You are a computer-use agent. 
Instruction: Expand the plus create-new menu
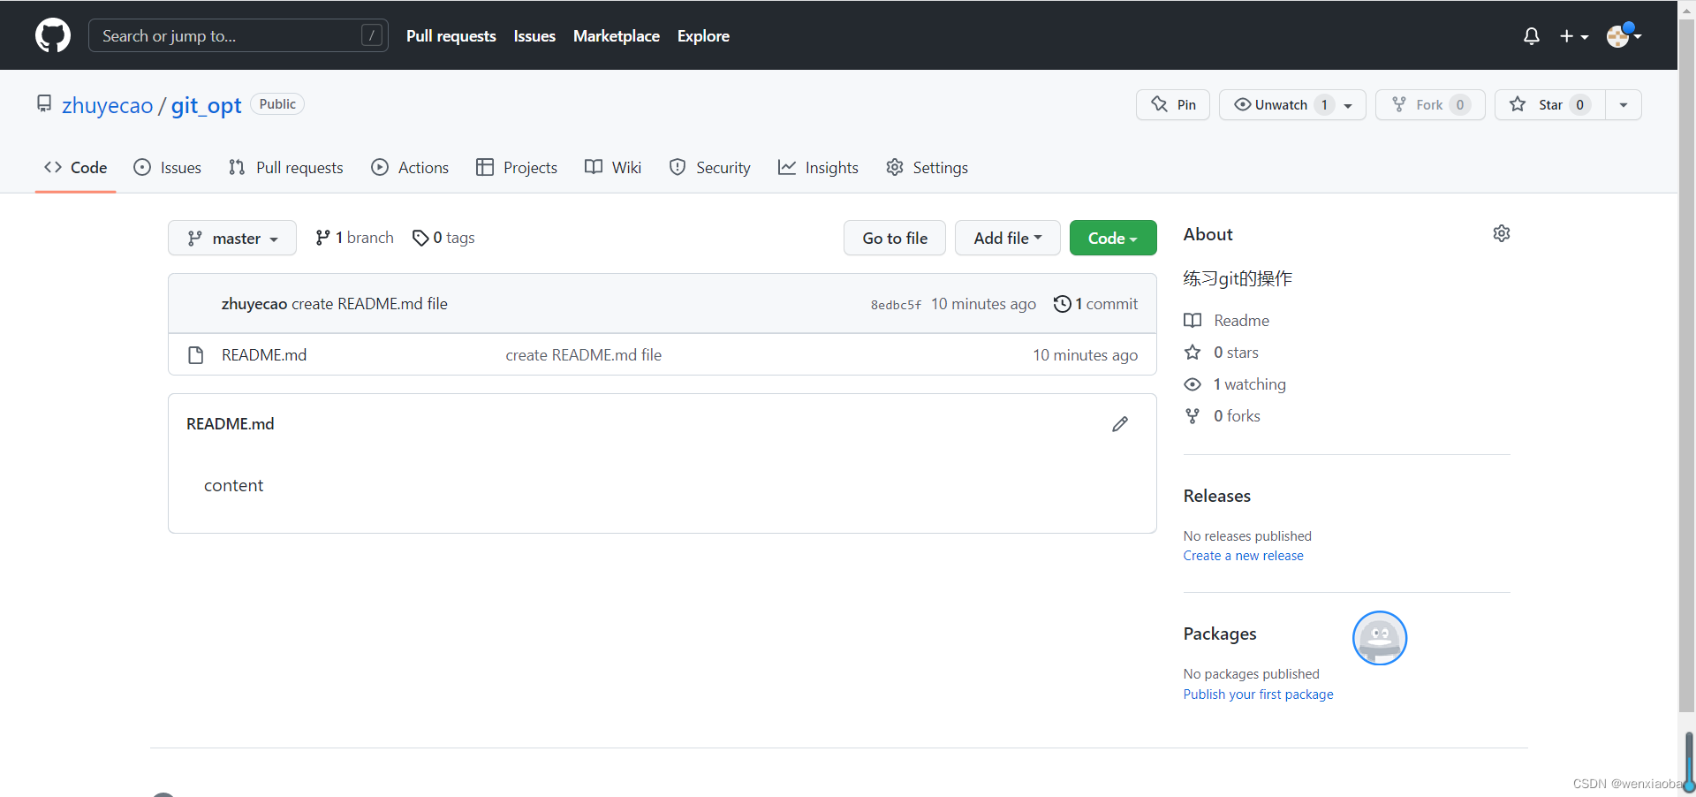[1574, 36]
